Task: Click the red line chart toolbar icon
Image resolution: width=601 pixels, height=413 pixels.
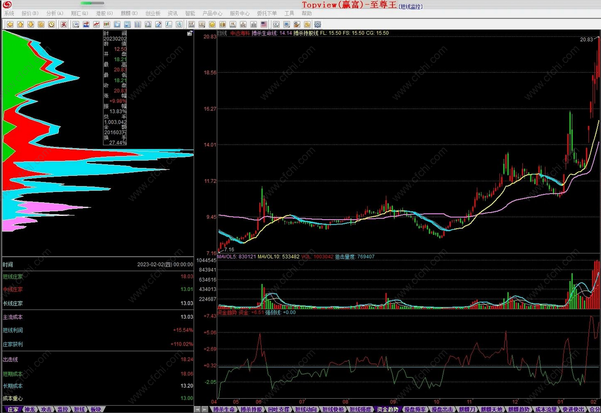Action: pos(96,24)
